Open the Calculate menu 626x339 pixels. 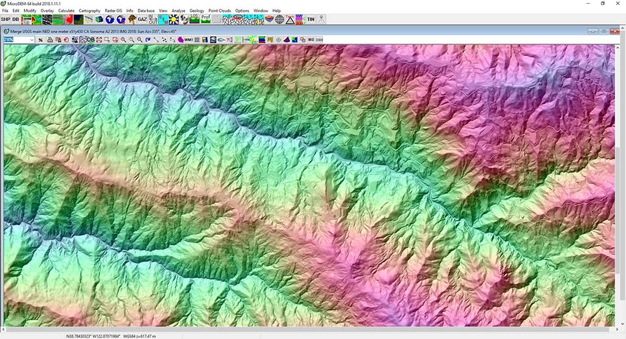[66, 11]
